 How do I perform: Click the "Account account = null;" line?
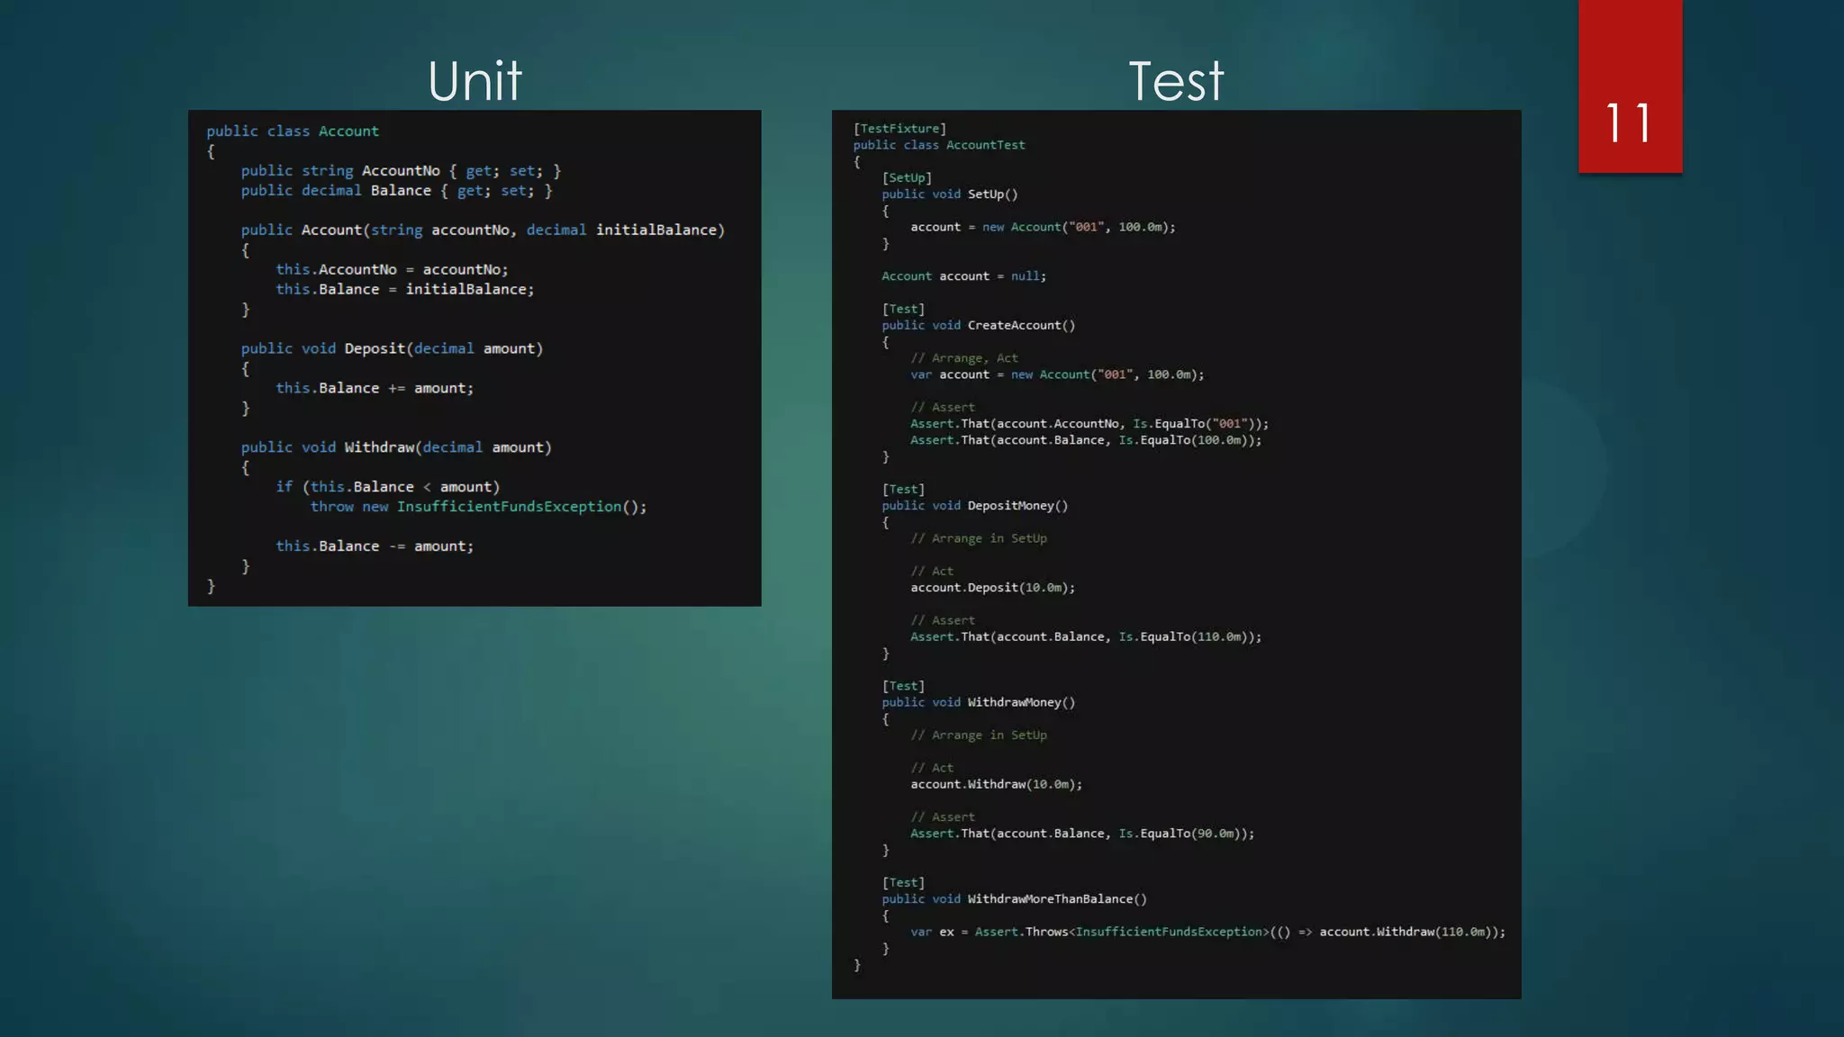point(963,276)
